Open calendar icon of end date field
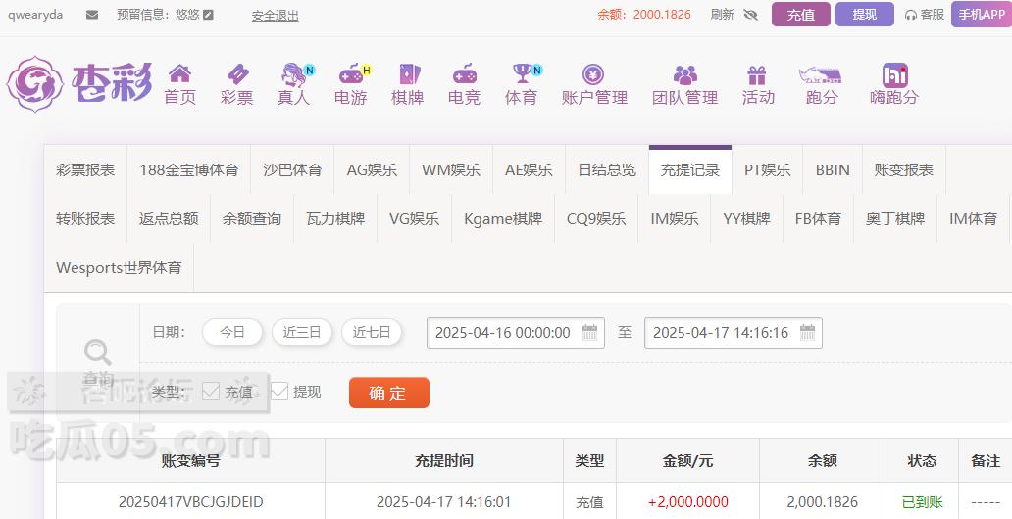1012x519 pixels. [807, 332]
